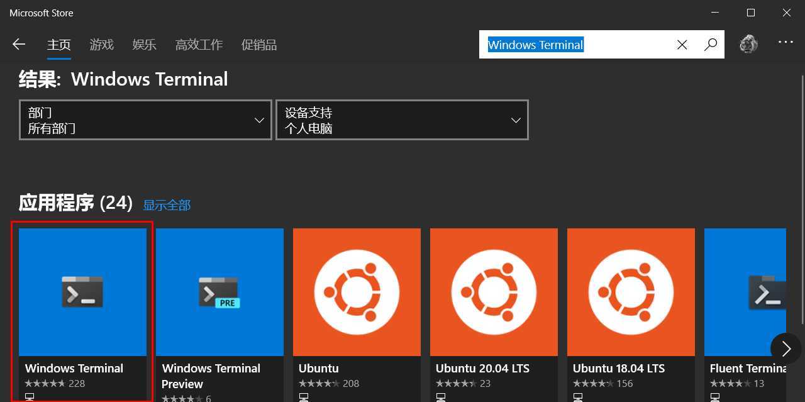Go back with the arrow icon
Image resolution: width=805 pixels, height=402 pixels.
(x=19, y=44)
